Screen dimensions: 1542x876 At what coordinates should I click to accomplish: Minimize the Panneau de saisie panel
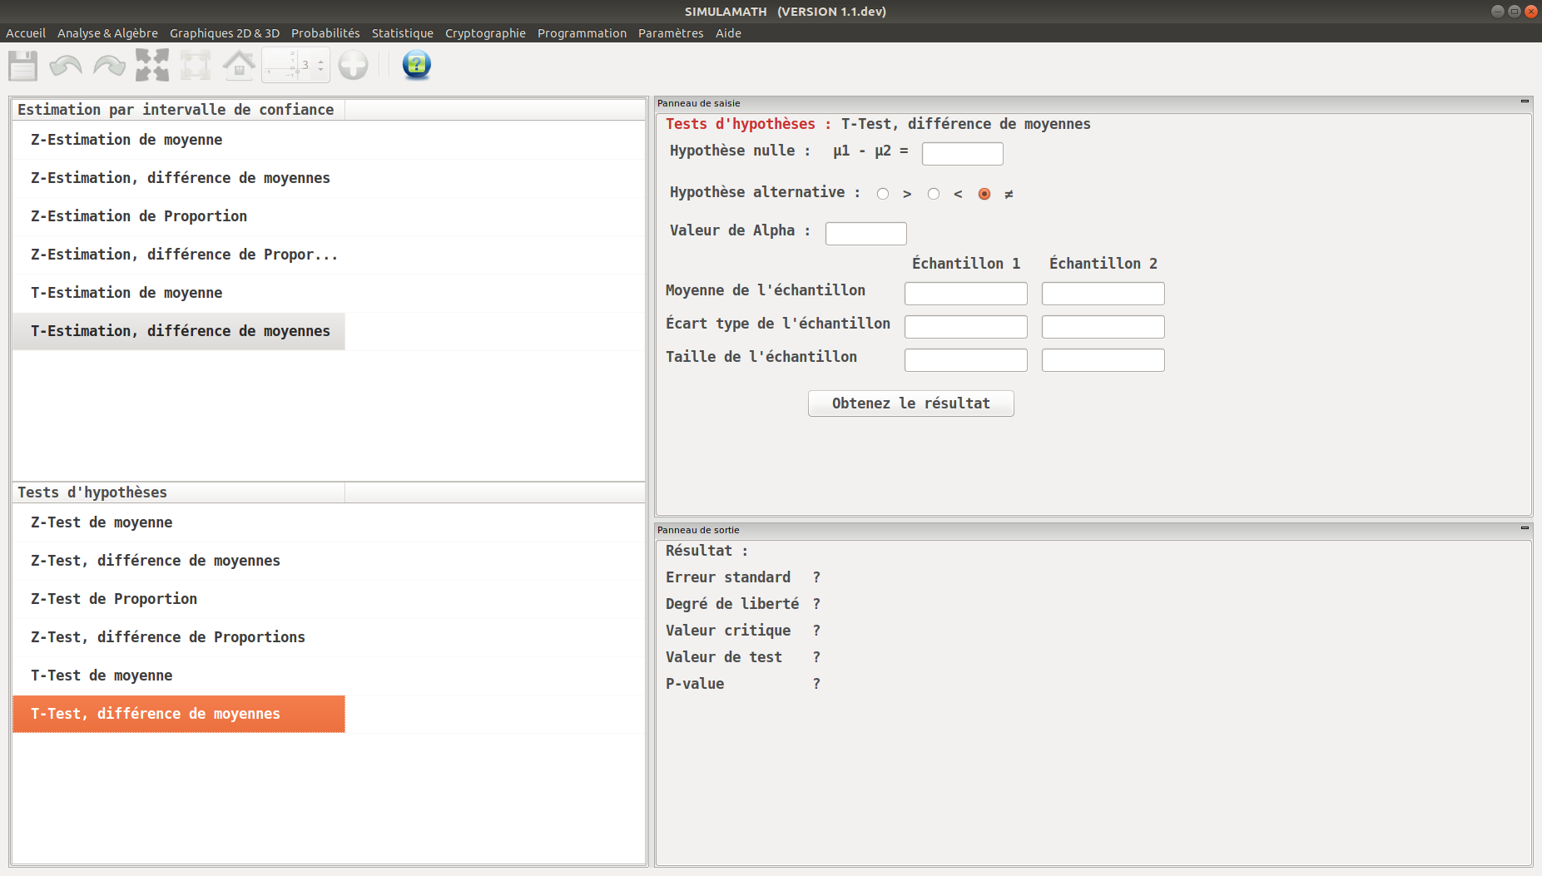(x=1525, y=101)
